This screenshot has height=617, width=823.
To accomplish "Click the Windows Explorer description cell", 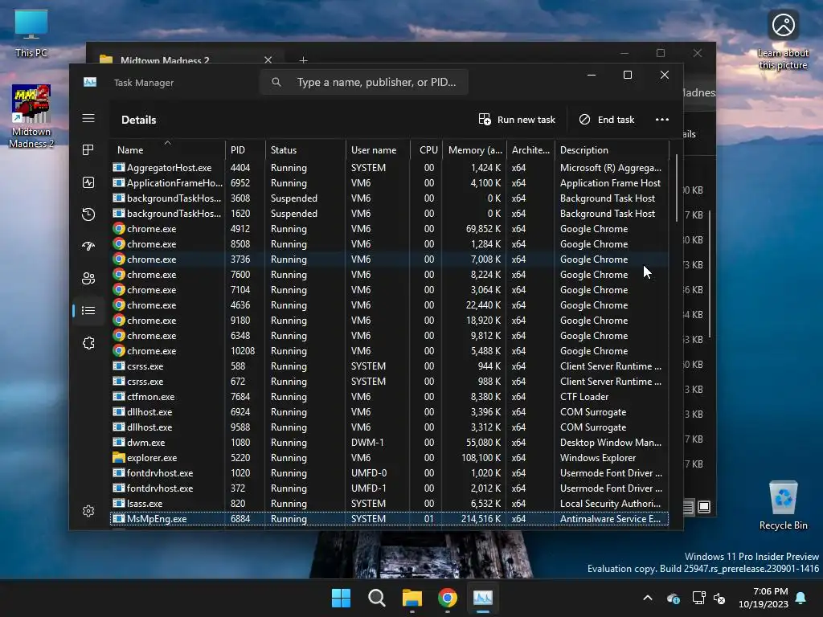I will [x=598, y=457].
